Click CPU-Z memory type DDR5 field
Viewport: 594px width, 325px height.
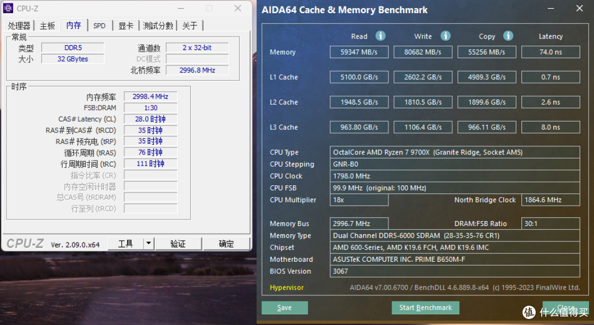tap(73, 48)
